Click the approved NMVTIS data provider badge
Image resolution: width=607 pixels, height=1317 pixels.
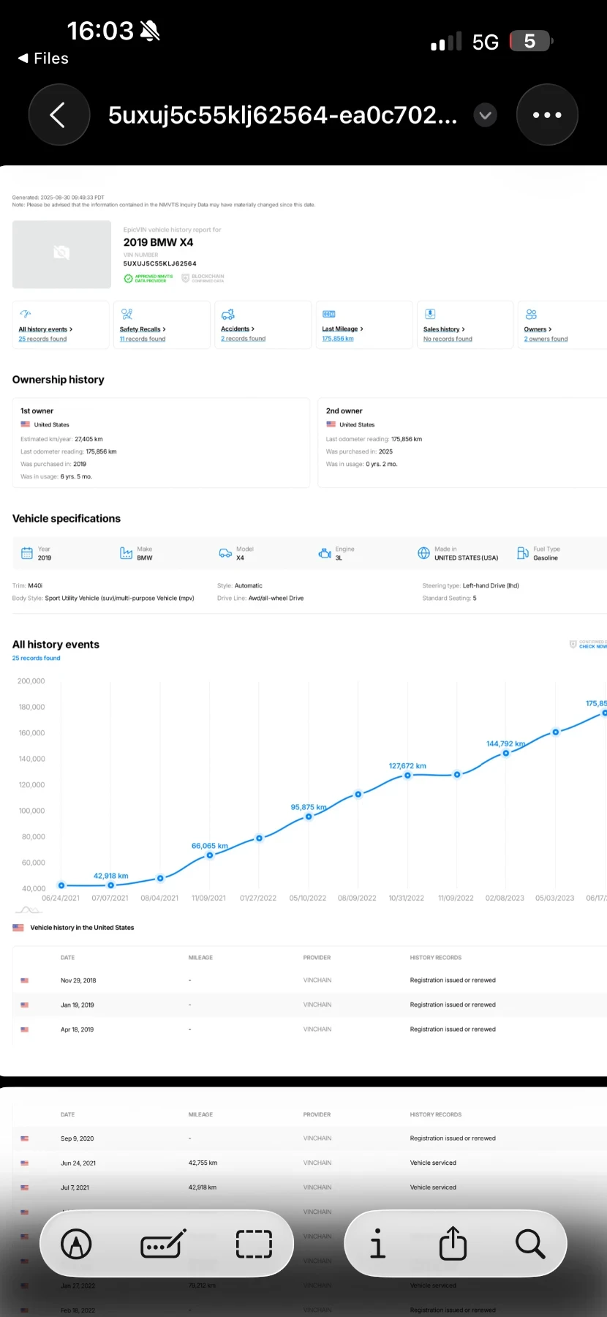tap(149, 278)
